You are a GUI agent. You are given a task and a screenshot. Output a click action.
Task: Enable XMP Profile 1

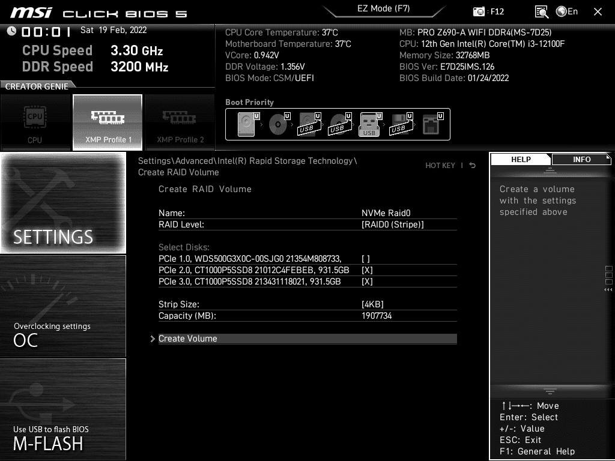point(108,122)
